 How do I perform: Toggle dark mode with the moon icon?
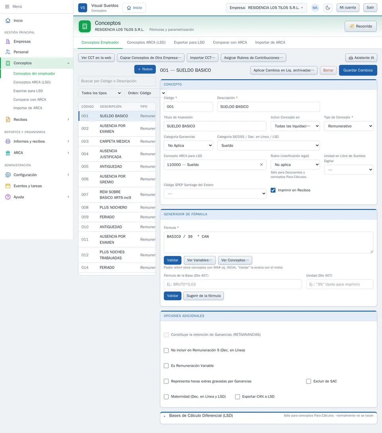(x=328, y=8)
